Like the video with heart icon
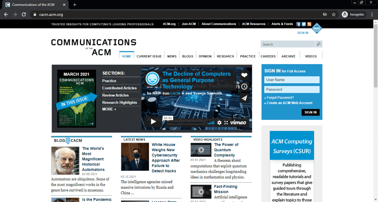 click(244, 75)
